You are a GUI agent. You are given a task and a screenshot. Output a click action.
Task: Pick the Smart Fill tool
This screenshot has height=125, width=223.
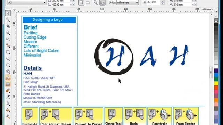click(8, 45)
